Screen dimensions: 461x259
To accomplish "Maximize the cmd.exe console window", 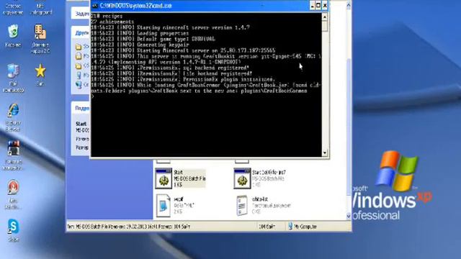I will pyautogui.click(x=318, y=6).
